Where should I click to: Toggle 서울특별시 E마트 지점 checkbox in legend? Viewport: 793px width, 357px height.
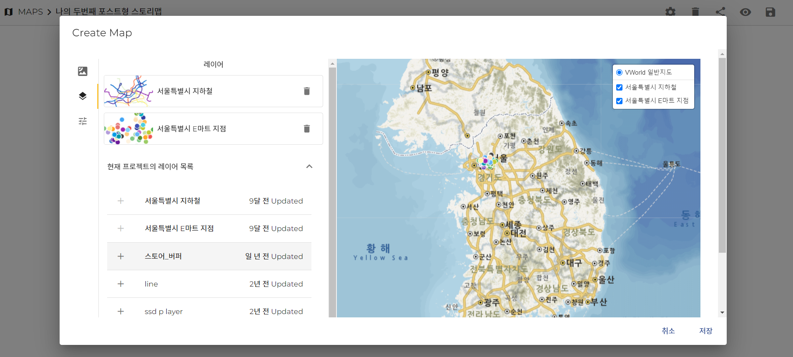coord(619,101)
